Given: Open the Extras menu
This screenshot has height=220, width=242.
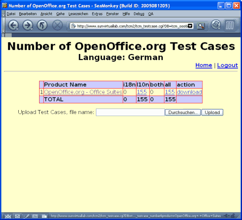Looking at the screenshot, I should (x=97, y=14).
